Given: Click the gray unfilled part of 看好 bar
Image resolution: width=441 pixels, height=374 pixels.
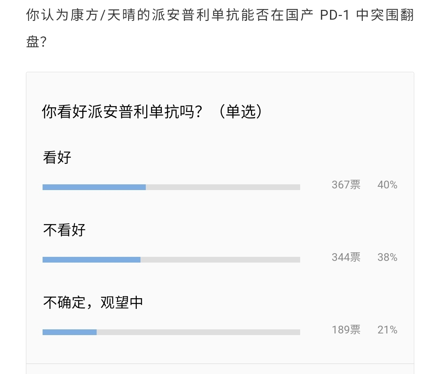Looking at the screenshot, I should 223,187.
